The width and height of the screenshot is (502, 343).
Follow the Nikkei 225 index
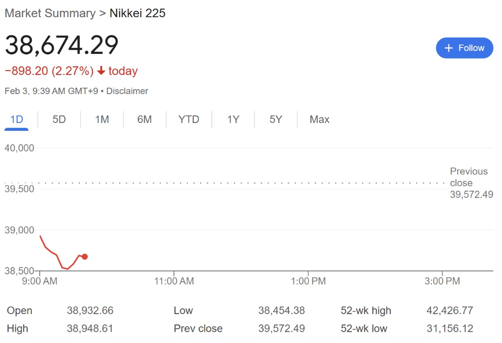tap(465, 48)
